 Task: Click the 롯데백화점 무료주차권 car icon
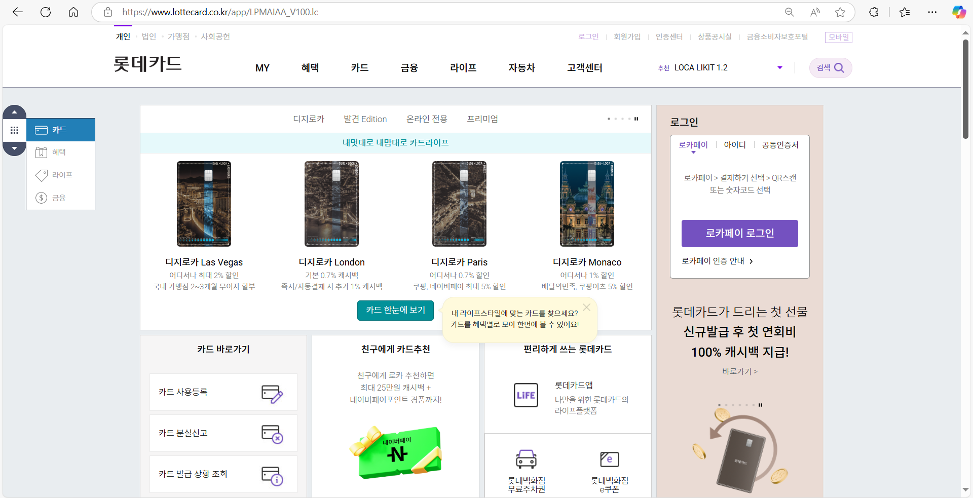526,459
